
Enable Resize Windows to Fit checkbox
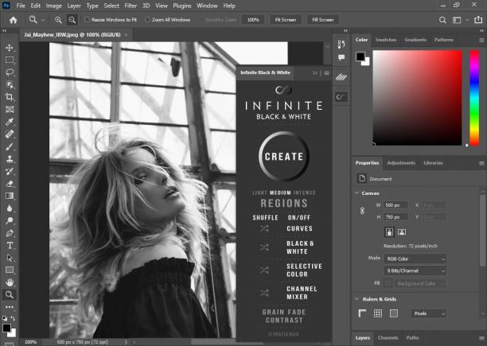pyautogui.click(x=88, y=20)
